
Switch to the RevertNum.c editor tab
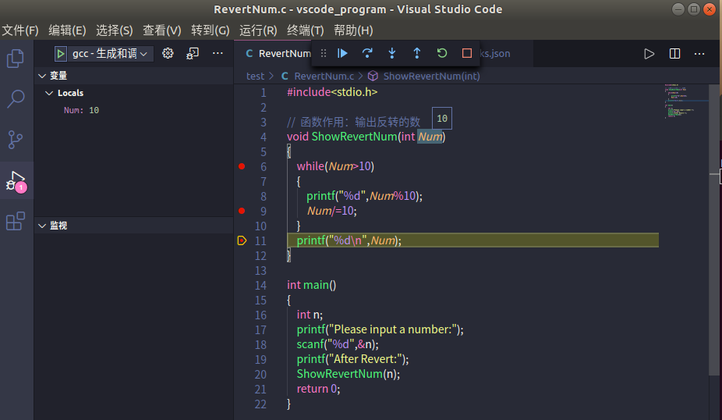(x=278, y=54)
